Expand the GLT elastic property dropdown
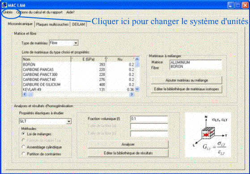250x174 pixels. coord(69,121)
